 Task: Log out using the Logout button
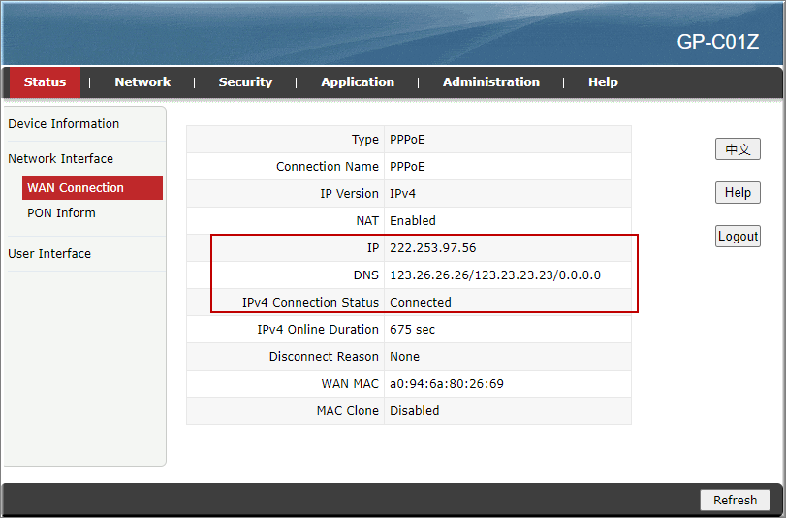pos(738,237)
